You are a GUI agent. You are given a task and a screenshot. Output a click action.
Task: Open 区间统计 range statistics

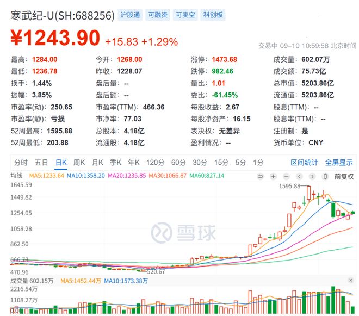304,163
